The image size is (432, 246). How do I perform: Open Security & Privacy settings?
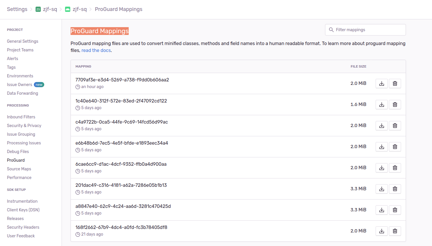point(24,125)
